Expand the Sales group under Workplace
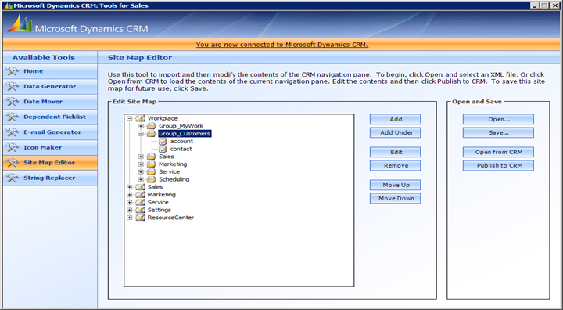Viewport: 563px width, 310px height. click(141, 157)
